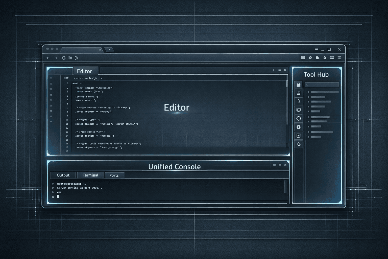Open the window ellipsis menu

pos(323,50)
